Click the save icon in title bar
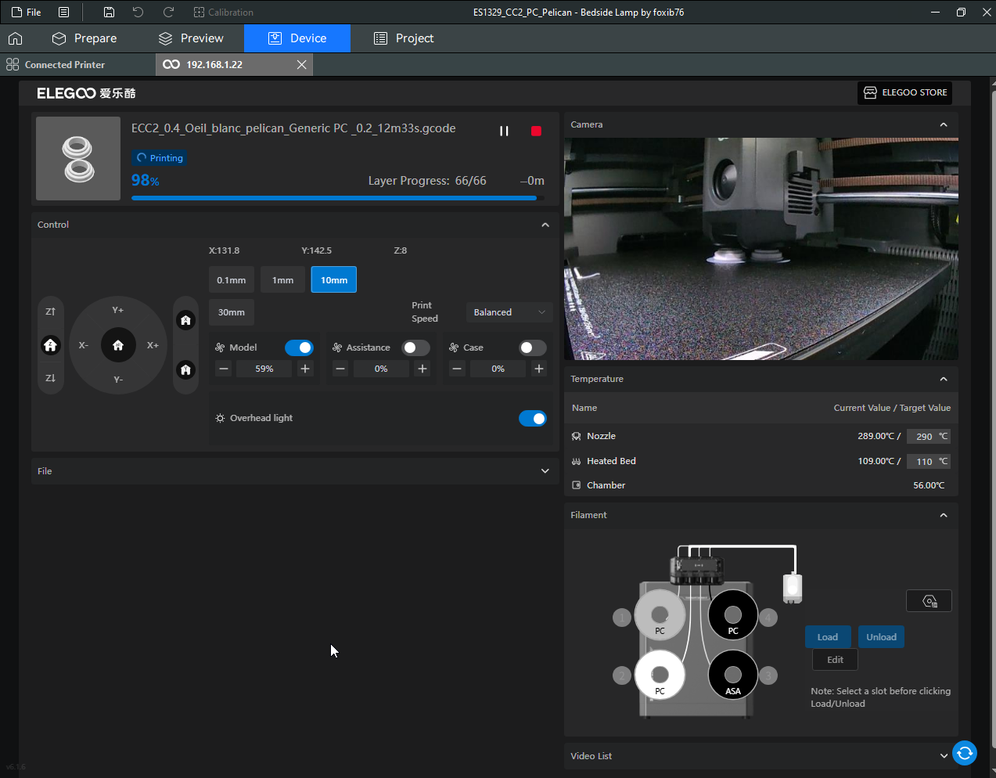996x778 pixels. (109, 13)
